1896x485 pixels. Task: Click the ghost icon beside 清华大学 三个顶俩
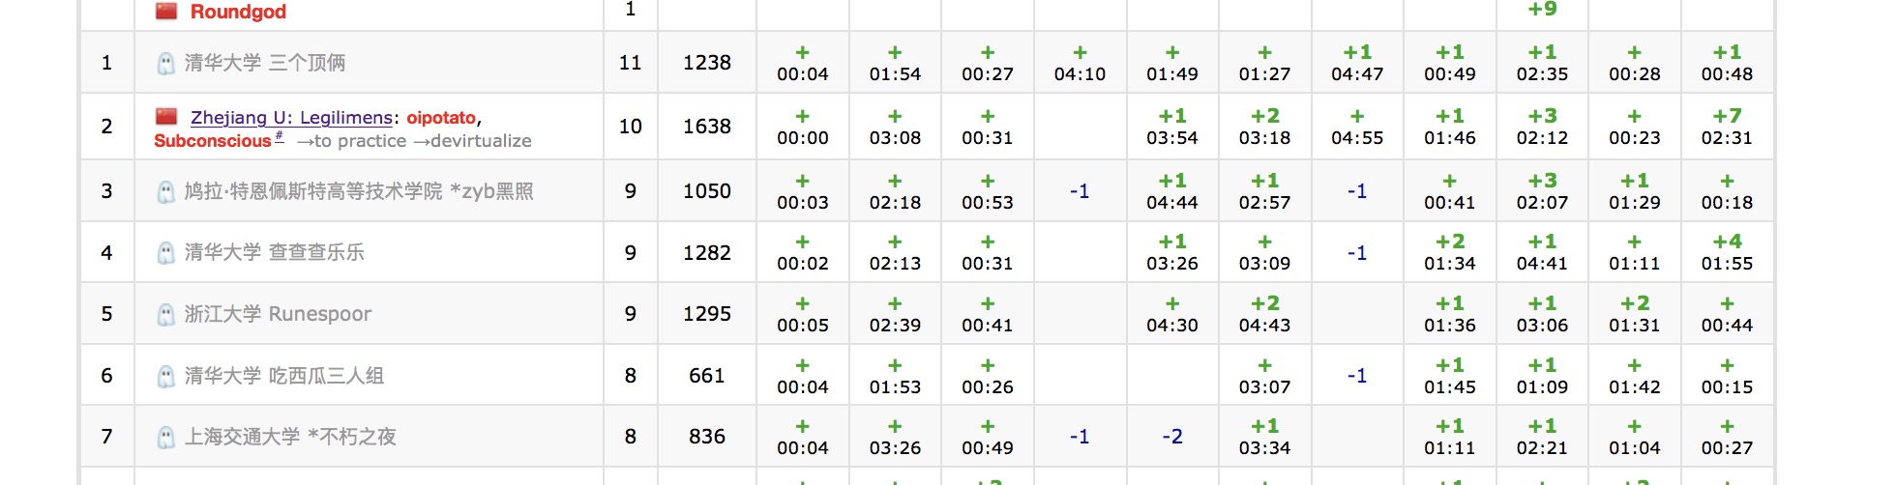166,64
